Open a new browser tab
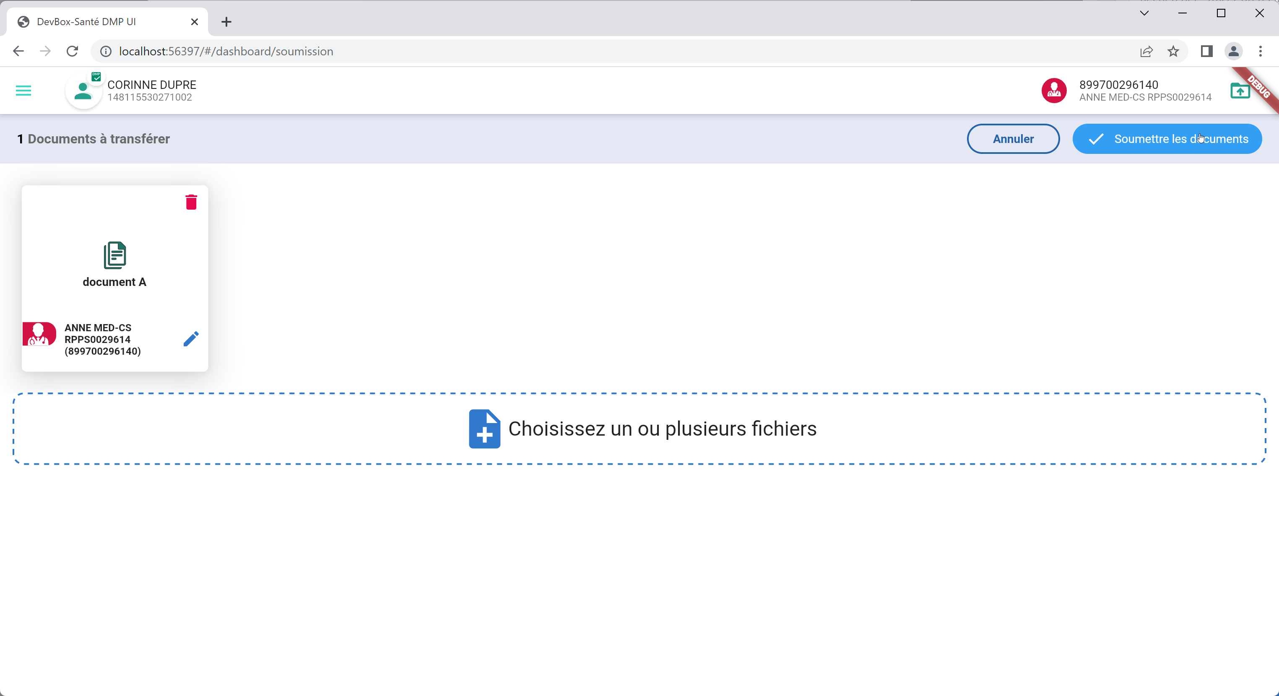Screen dimensions: 1279x696 coord(226,22)
